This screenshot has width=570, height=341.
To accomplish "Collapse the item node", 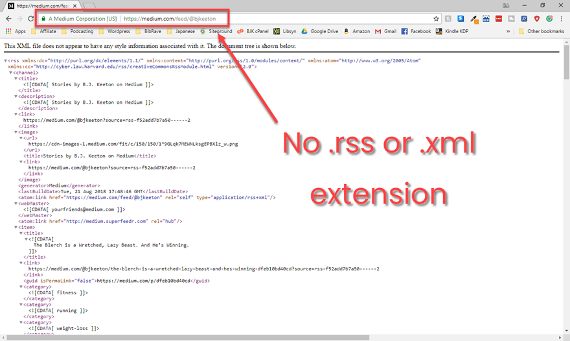I will [x=16, y=227].
